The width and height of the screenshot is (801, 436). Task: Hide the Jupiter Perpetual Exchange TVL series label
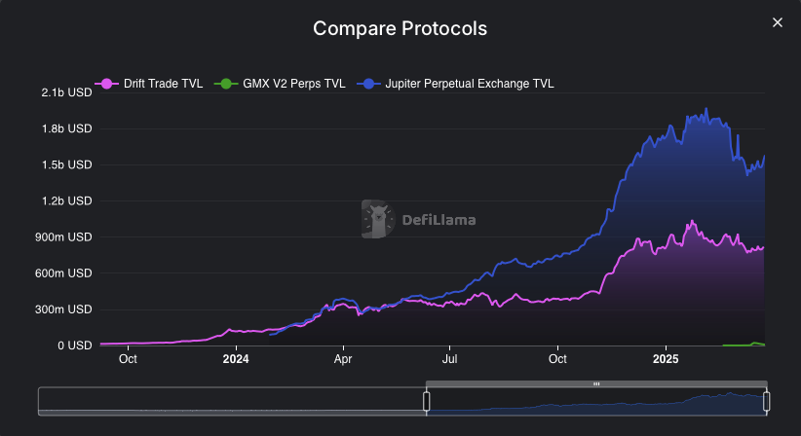470,84
